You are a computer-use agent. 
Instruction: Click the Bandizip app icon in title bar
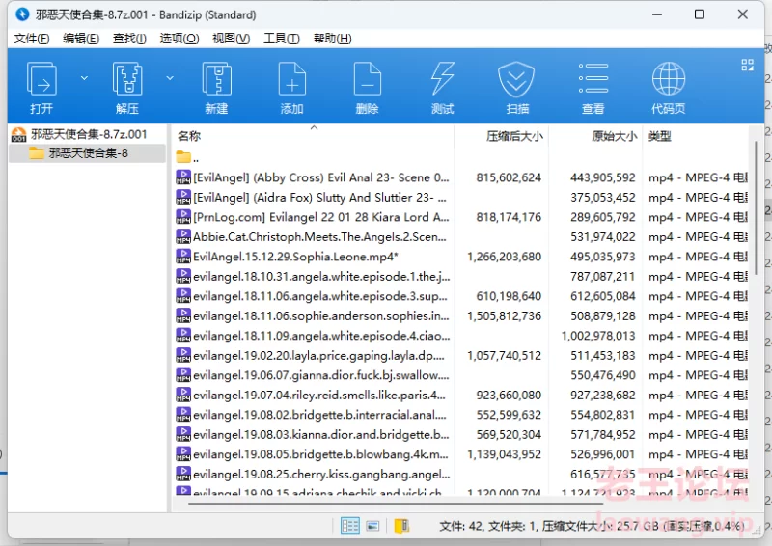coord(22,14)
